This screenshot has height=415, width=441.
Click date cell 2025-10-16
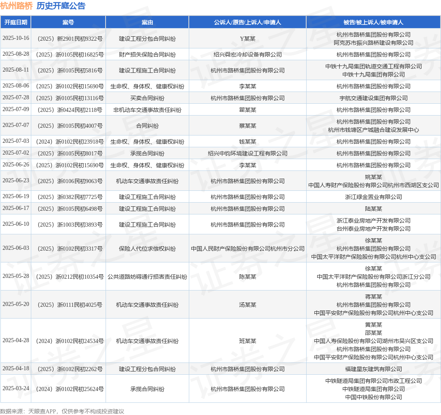click(16, 38)
